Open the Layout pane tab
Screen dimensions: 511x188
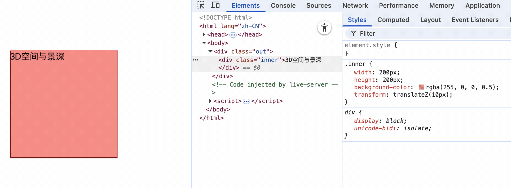tap(430, 20)
